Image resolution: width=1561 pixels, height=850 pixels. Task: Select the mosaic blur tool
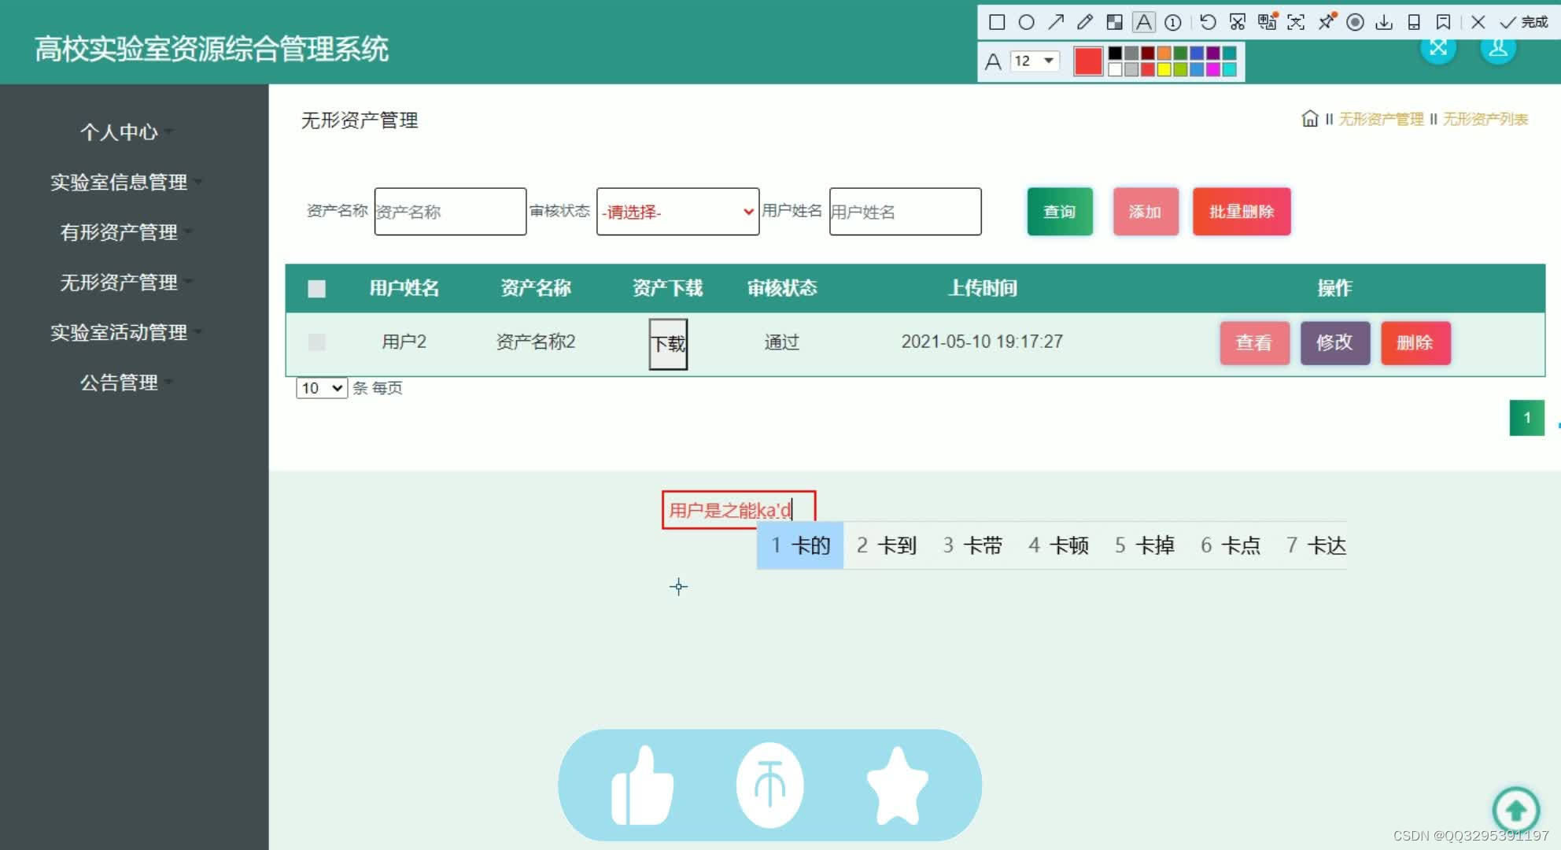click(1114, 22)
